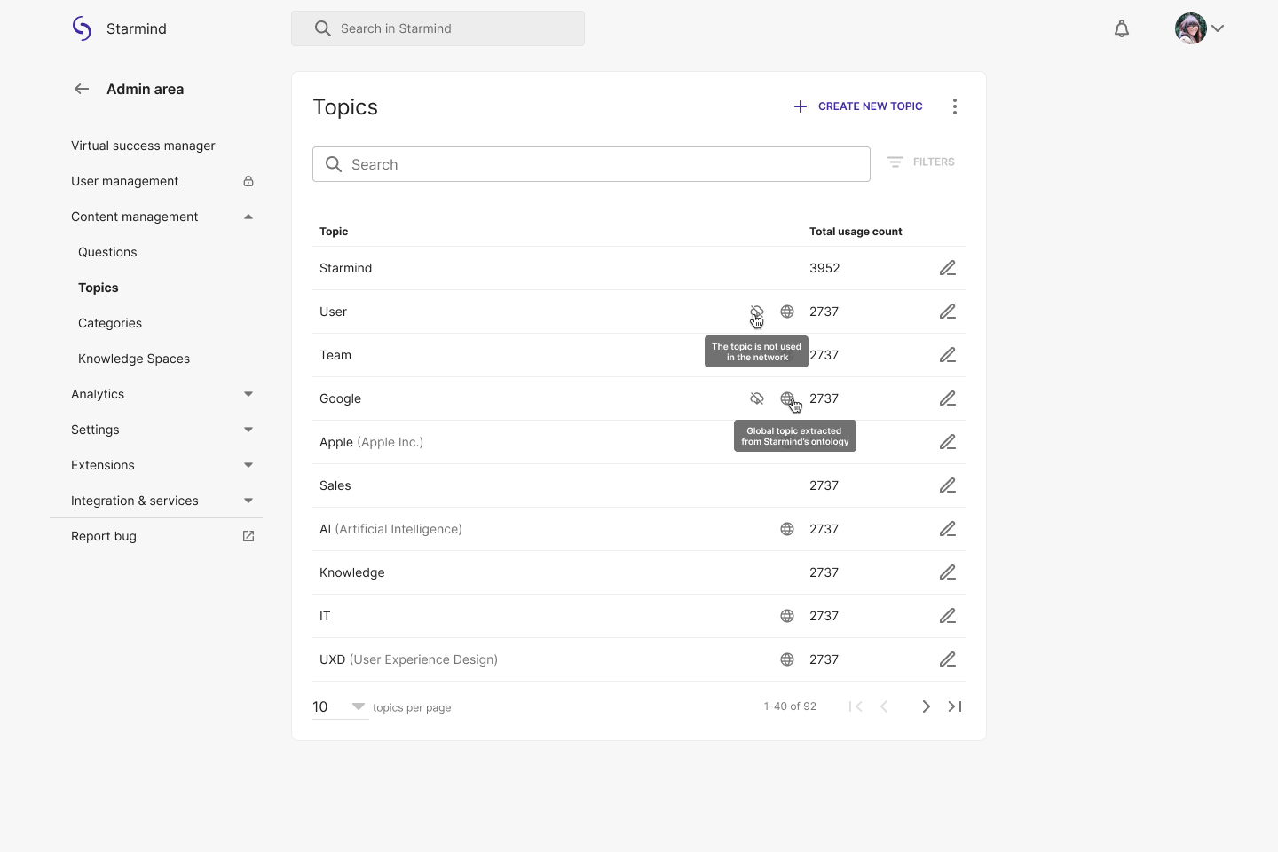Viewport: 1278px width, 852px height.
Task: Edit the UXD topic
Action: click(x=948, y=659)
